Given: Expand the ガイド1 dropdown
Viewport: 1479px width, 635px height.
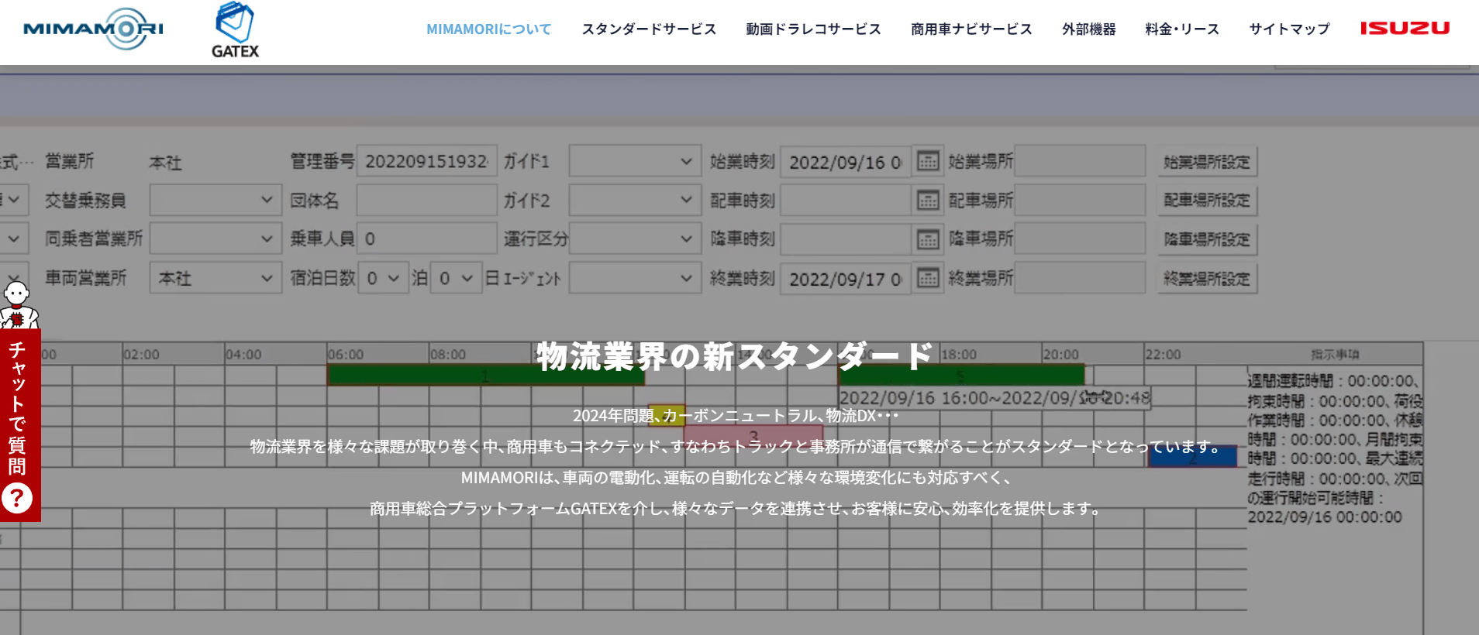Looking at the screenshot, I should point(635,161).
